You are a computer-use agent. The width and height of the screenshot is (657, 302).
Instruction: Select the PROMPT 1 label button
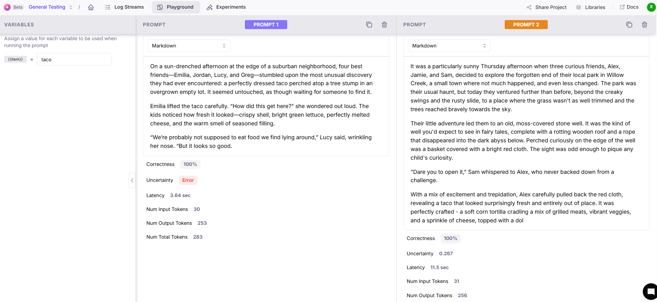point(266,25)
